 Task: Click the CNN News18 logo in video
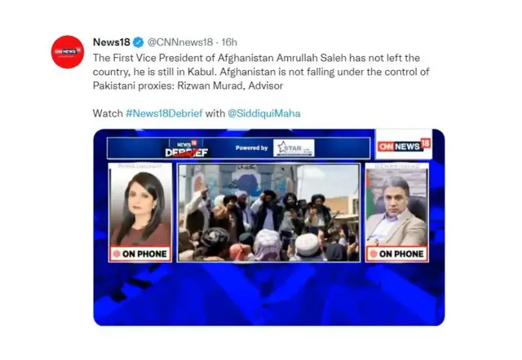pyautogui.click(x=404, y=145)
